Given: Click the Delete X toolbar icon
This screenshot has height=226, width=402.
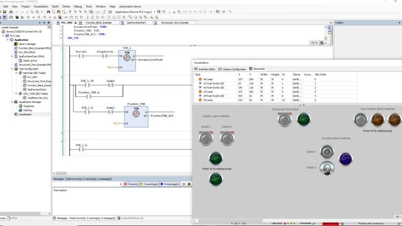Looking at the screenshot, I should click(x=42, y=12).
